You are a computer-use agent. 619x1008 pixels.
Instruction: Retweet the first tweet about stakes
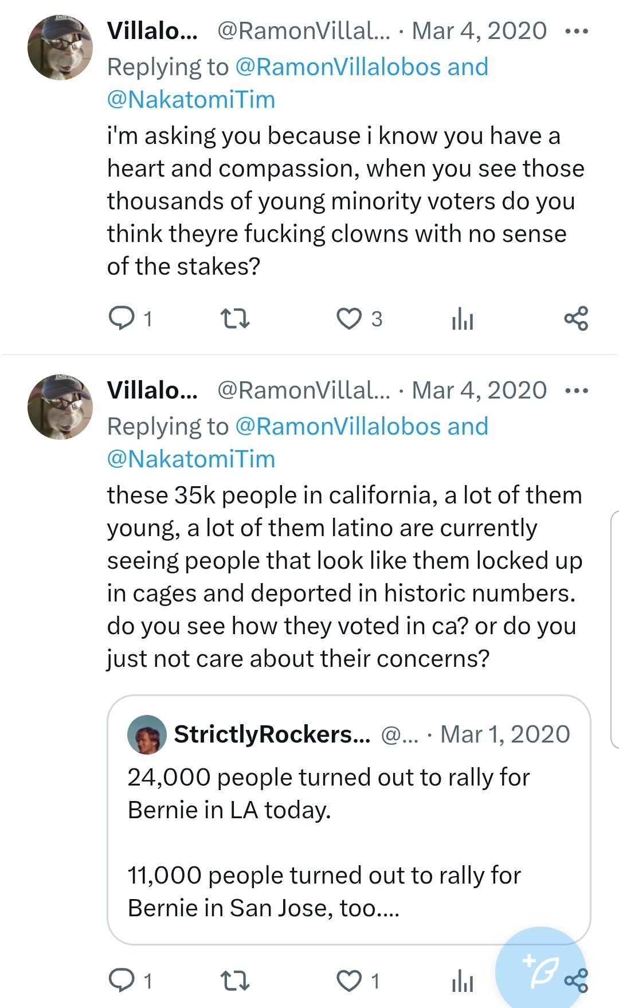tap(235, 318)
